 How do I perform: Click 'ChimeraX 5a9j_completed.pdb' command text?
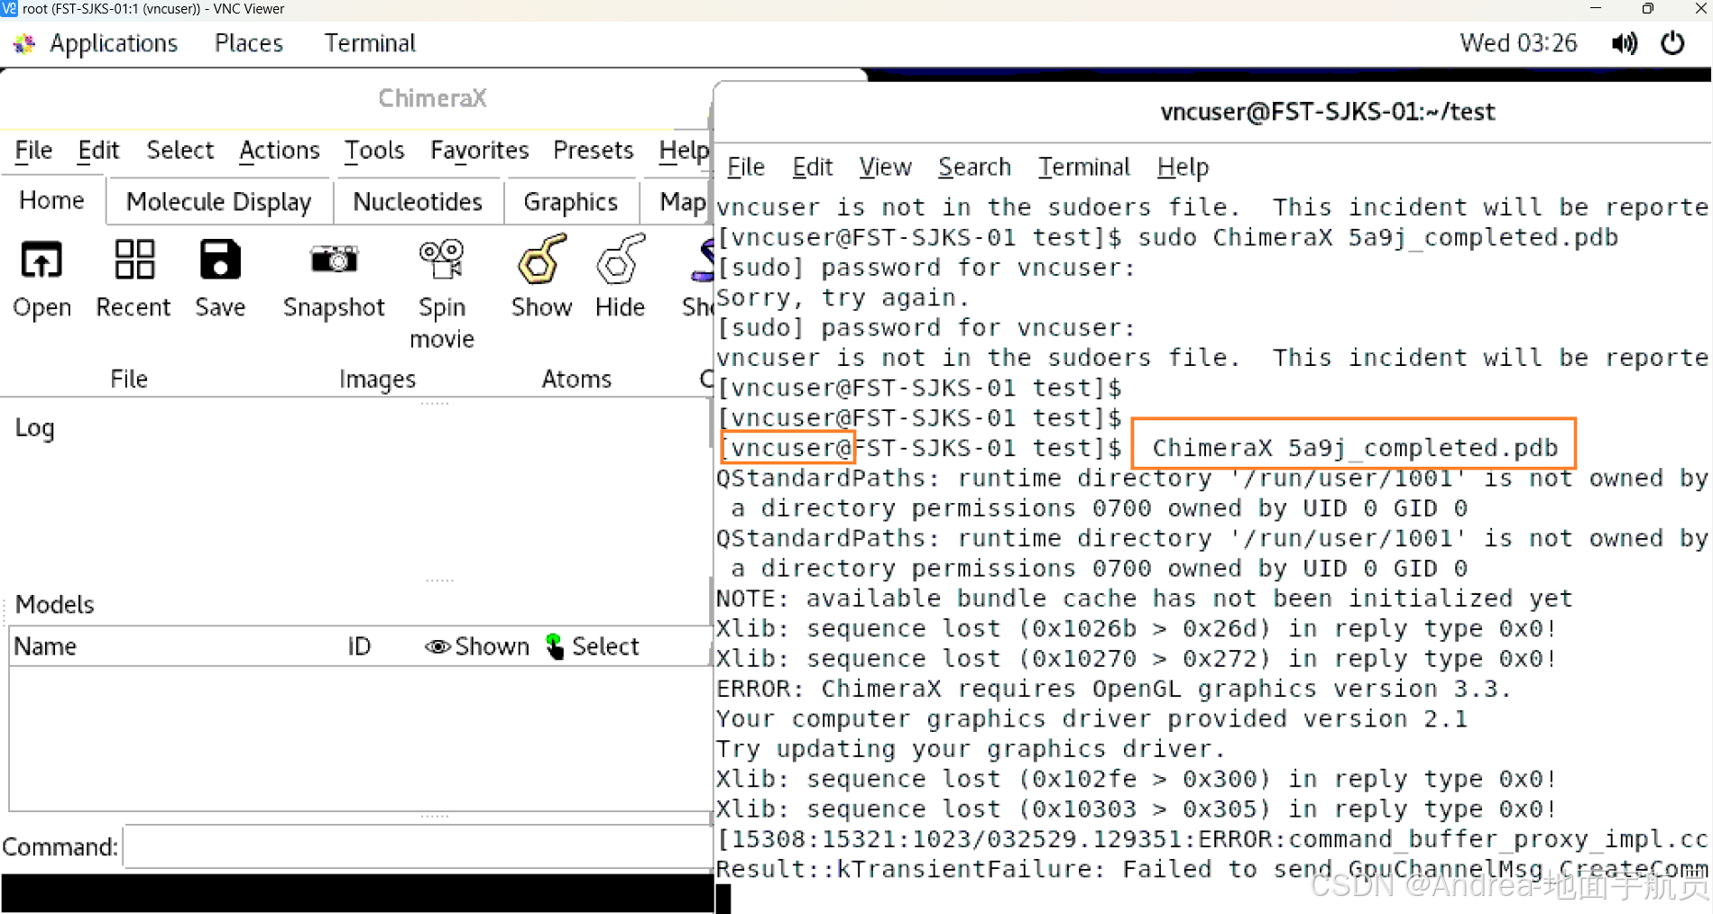coord(1355,448)
